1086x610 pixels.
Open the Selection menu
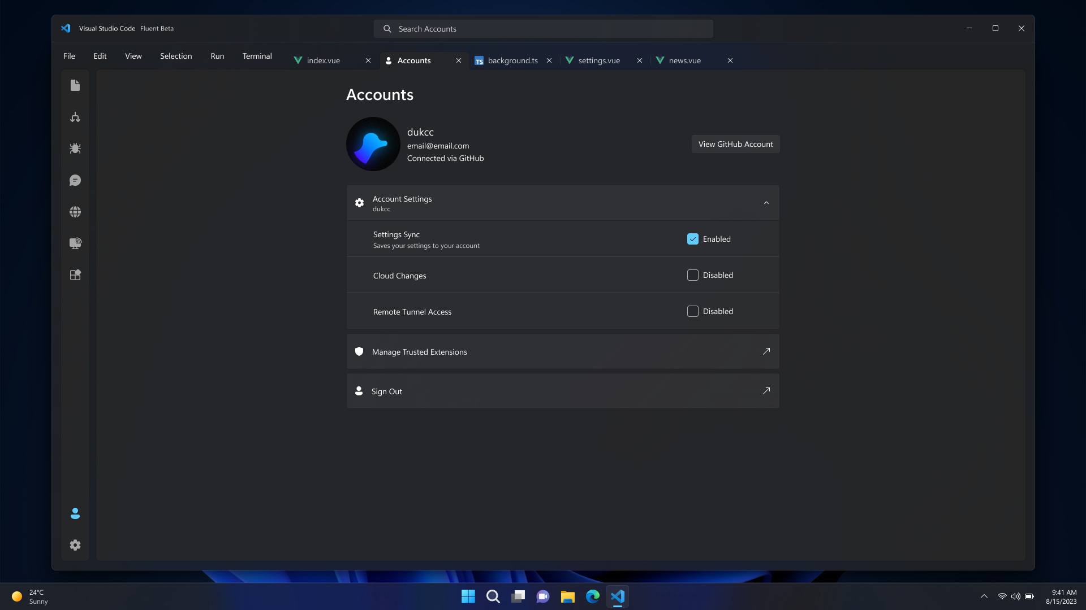(176, 56)
